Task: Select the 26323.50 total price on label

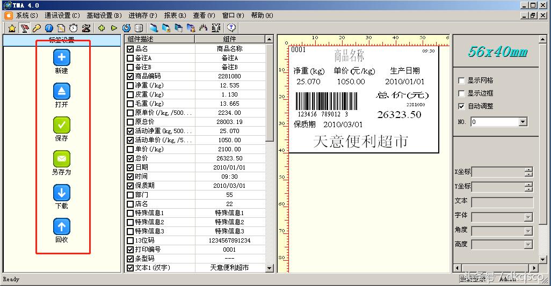Action: [x=399, y=115]
